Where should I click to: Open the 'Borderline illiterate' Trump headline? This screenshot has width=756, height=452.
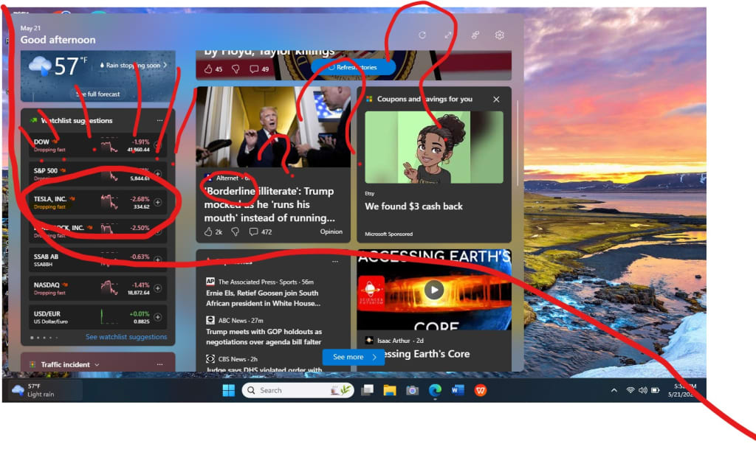pyautogui.click(x=269, y=204)
